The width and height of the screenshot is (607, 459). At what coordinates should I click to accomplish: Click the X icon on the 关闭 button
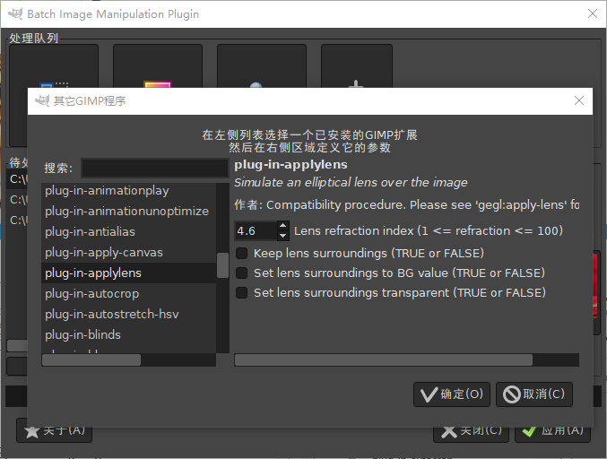(x=449, y=431)
